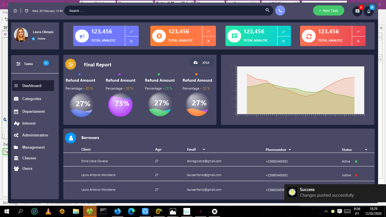
Task: Click the green Active status dot
Action: click(356, 162)
